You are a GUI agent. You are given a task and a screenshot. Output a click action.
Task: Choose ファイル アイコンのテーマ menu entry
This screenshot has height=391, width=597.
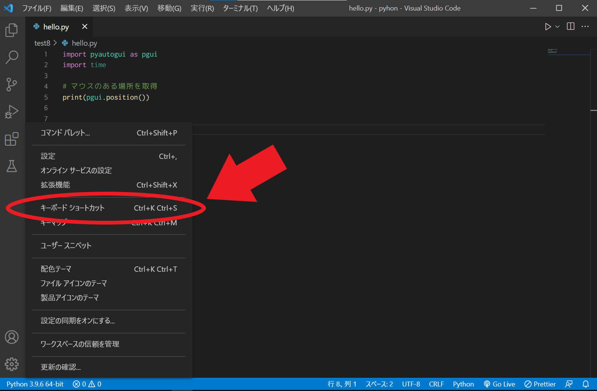coord(109,283)
